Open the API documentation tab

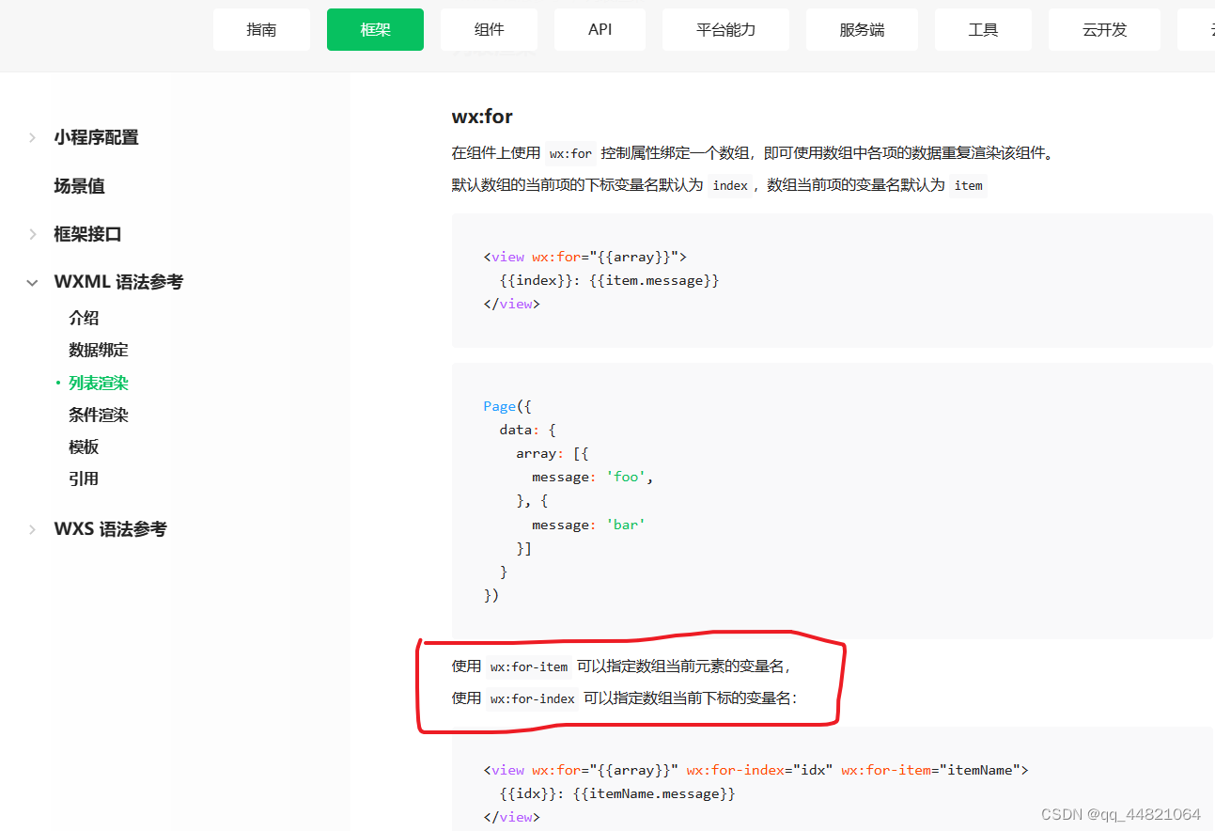click(x=600, y=29)
